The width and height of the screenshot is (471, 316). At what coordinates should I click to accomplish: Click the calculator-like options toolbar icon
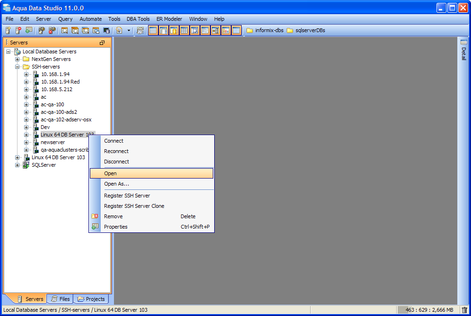(140, 30)
